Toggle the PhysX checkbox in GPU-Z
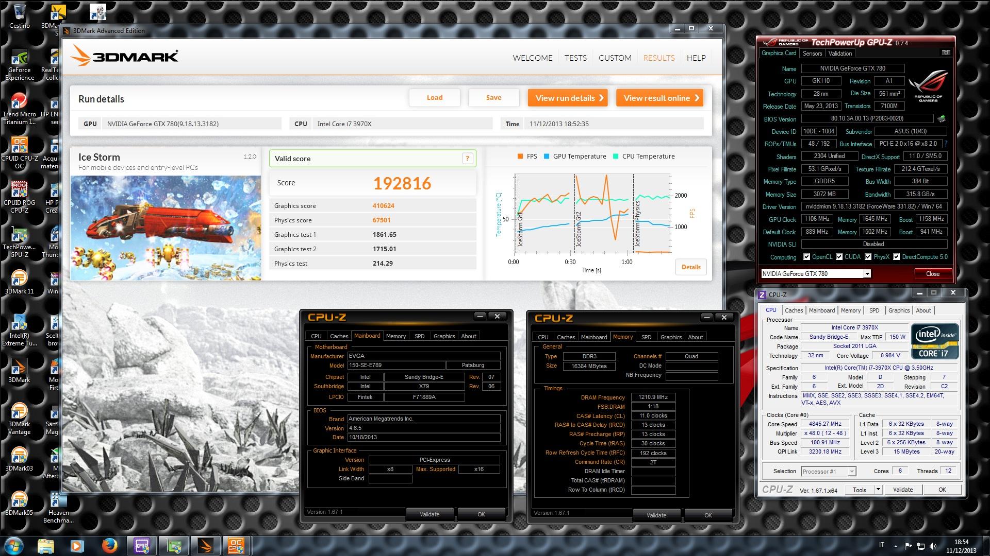This screenshot has height=556, width=990. [x=868, y=257]
